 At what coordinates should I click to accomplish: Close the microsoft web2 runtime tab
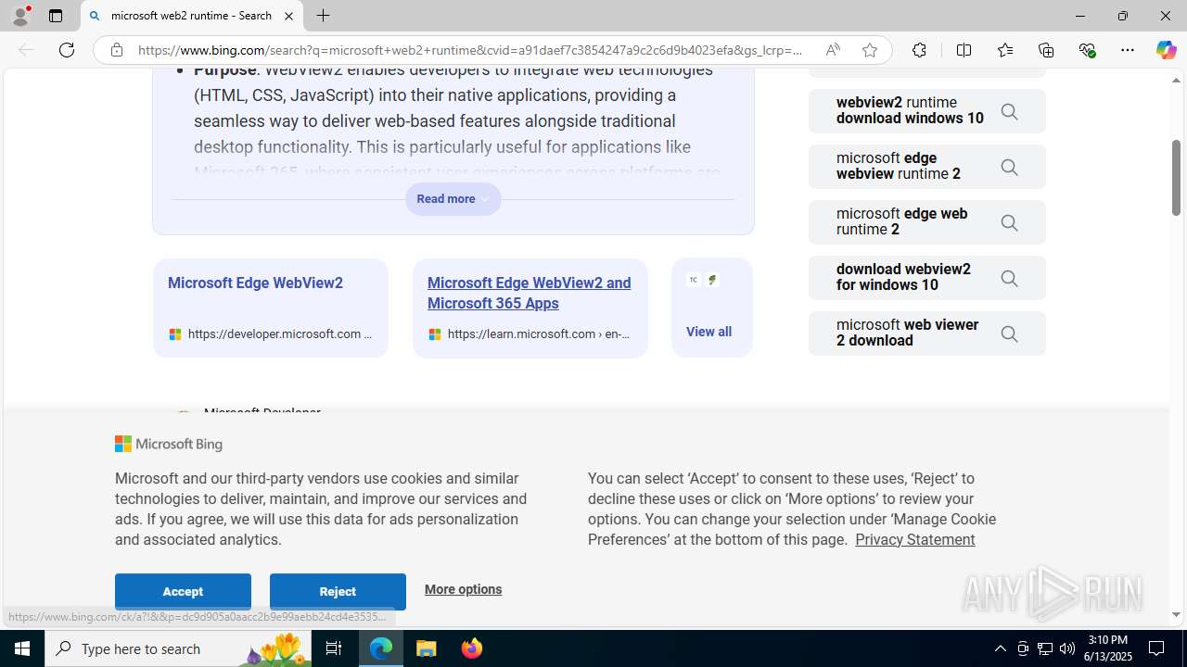tap(288, 16)
